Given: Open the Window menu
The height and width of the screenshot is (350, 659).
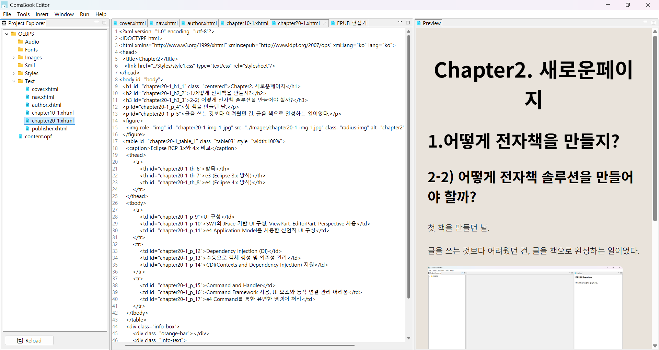Looking at the screenshot, I should pyautogui.click(x=64, y=14).
